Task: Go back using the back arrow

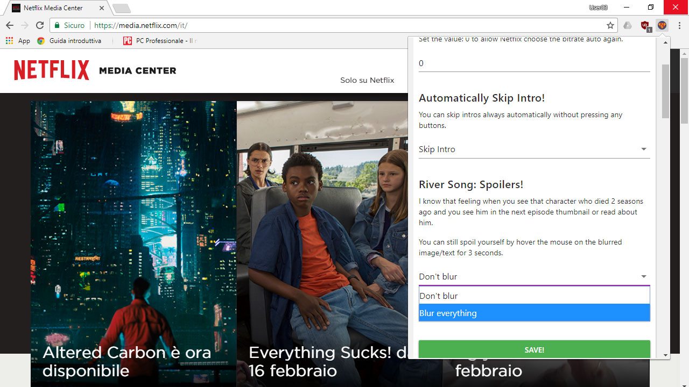Action: pyautogui.click(x=10, y=25)
